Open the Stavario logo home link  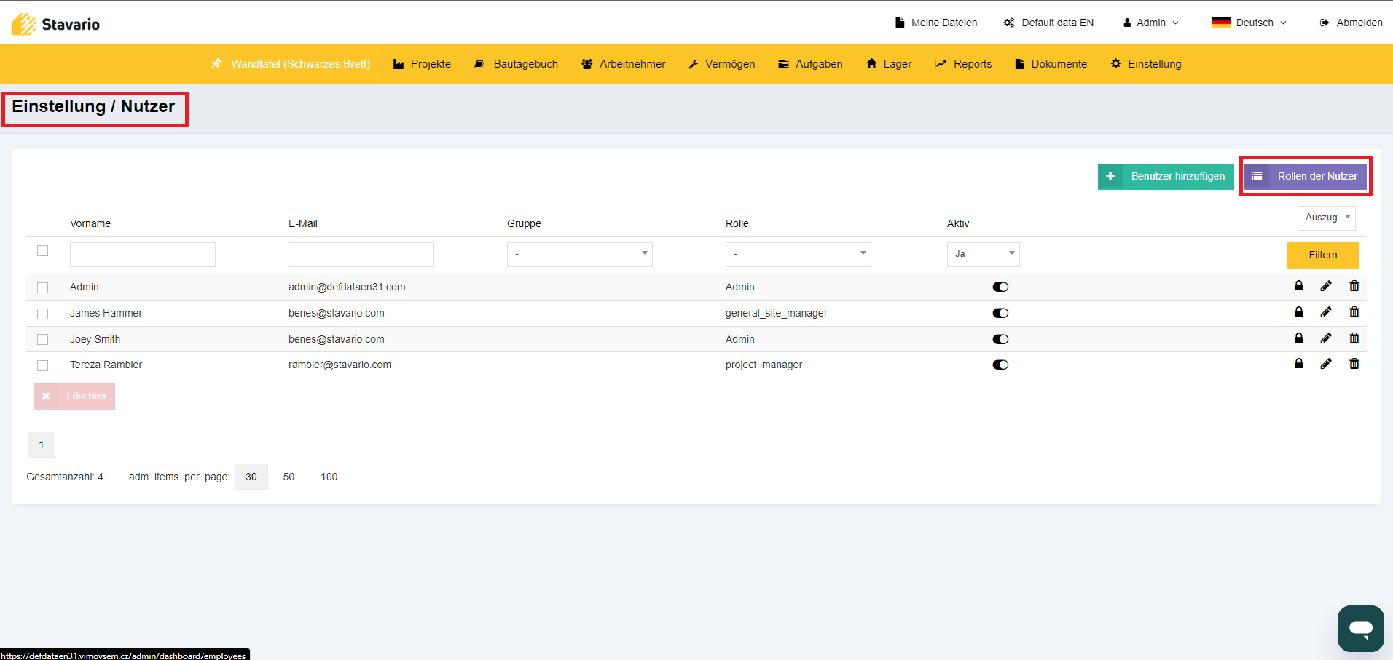[x=55, y=24]
